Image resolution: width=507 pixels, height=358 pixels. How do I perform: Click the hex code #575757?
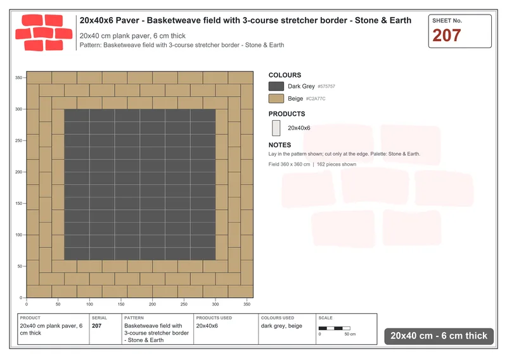coord(326,87)
